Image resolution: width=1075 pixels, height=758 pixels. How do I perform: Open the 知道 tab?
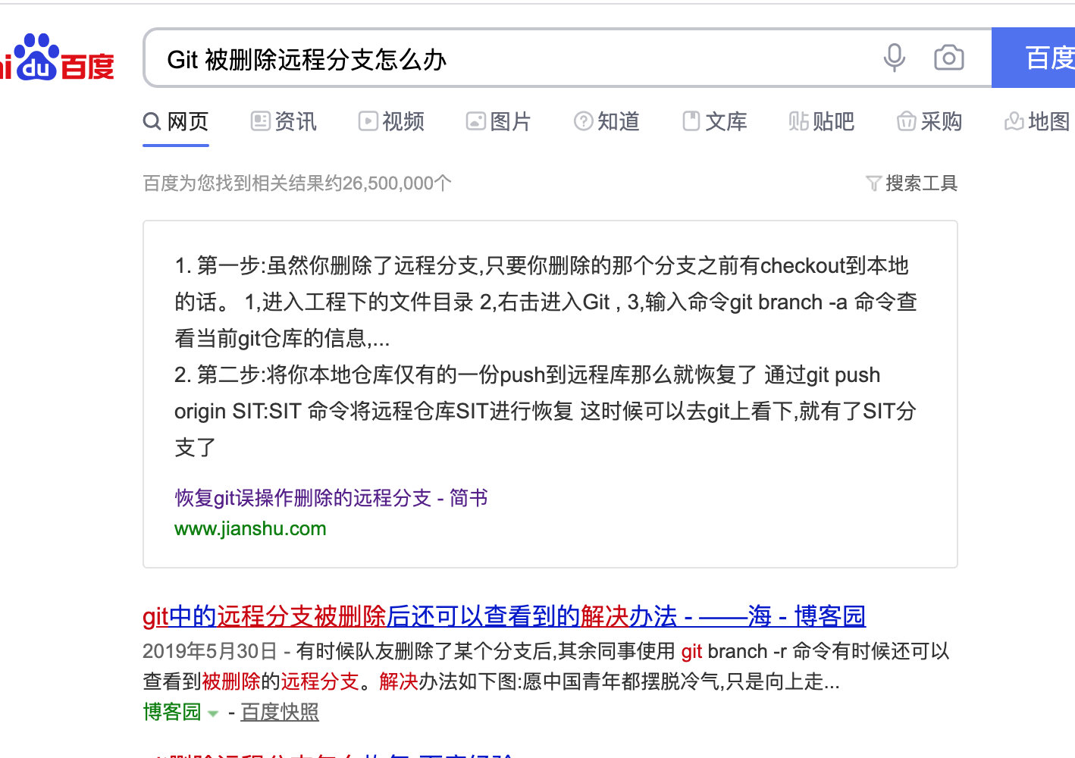[x=606, y=121]
